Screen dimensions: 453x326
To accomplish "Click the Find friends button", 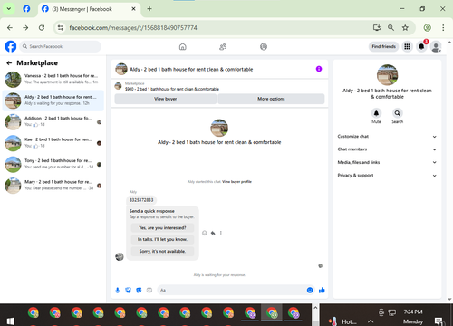I will (383, 46).
